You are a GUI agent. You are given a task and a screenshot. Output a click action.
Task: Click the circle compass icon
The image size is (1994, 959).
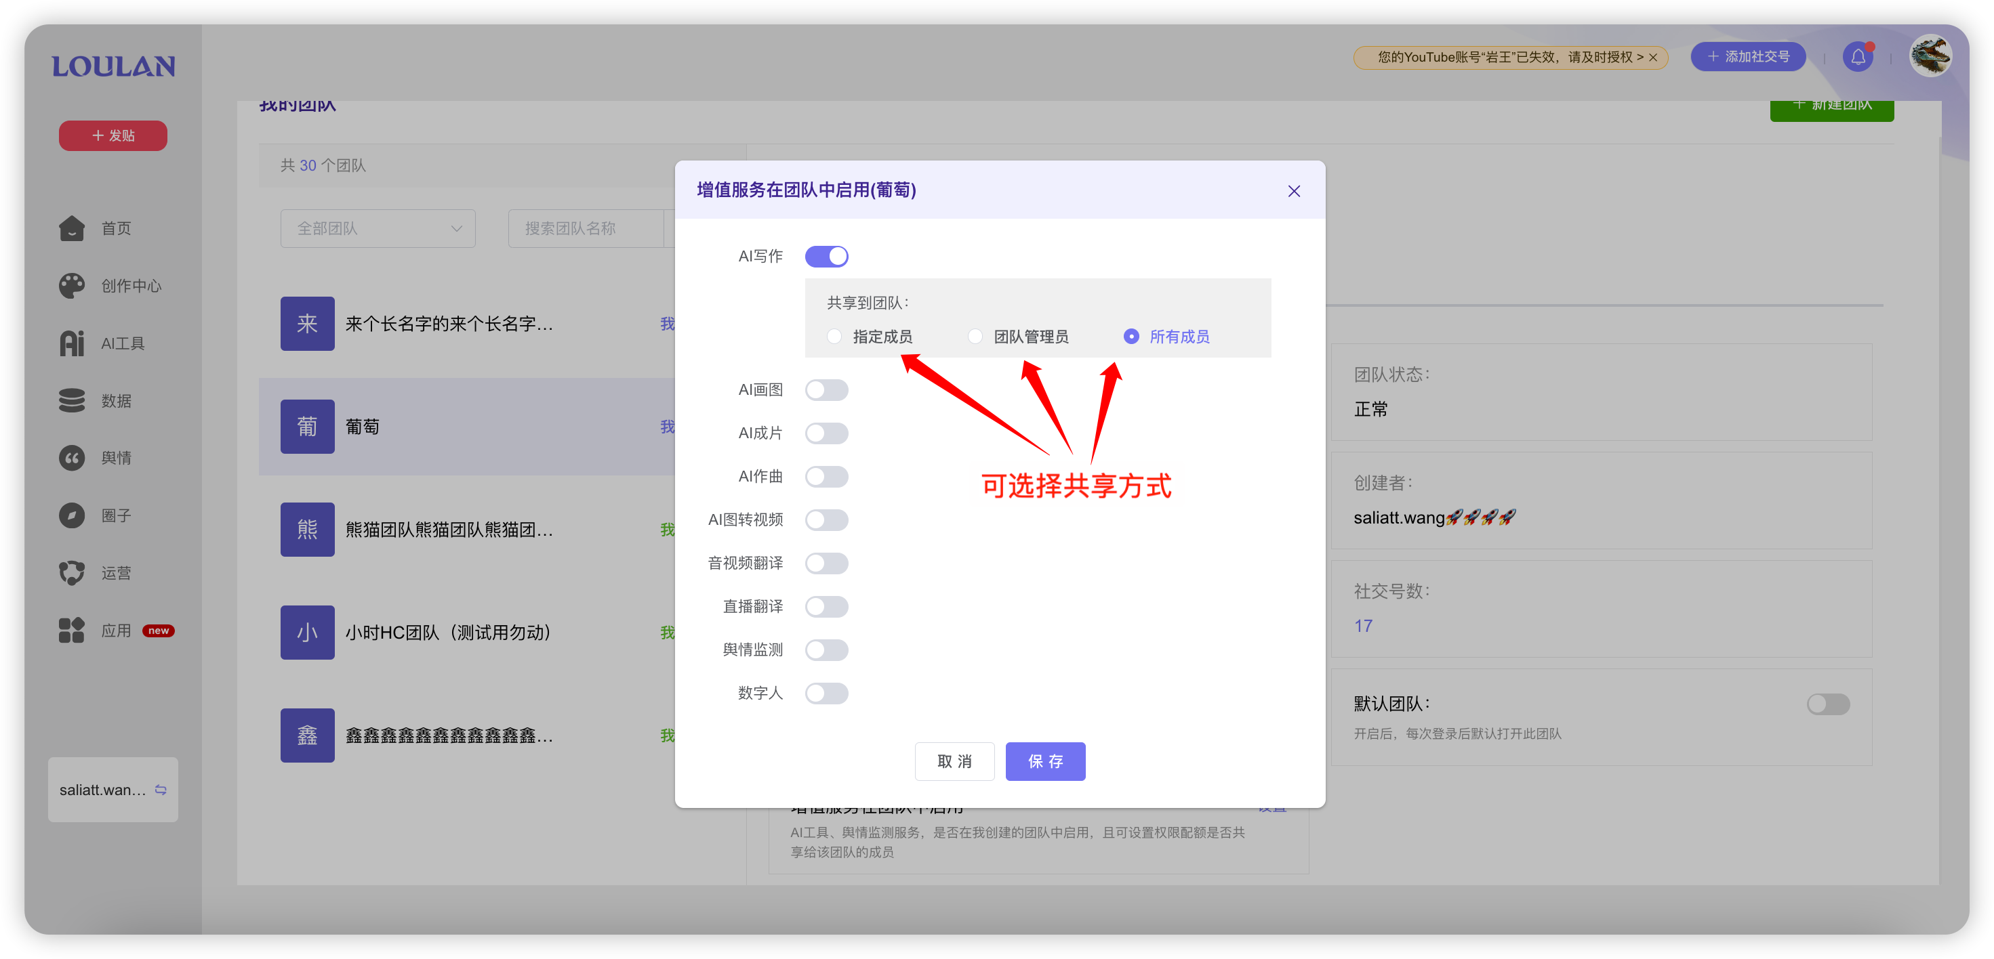click(72, 515)
